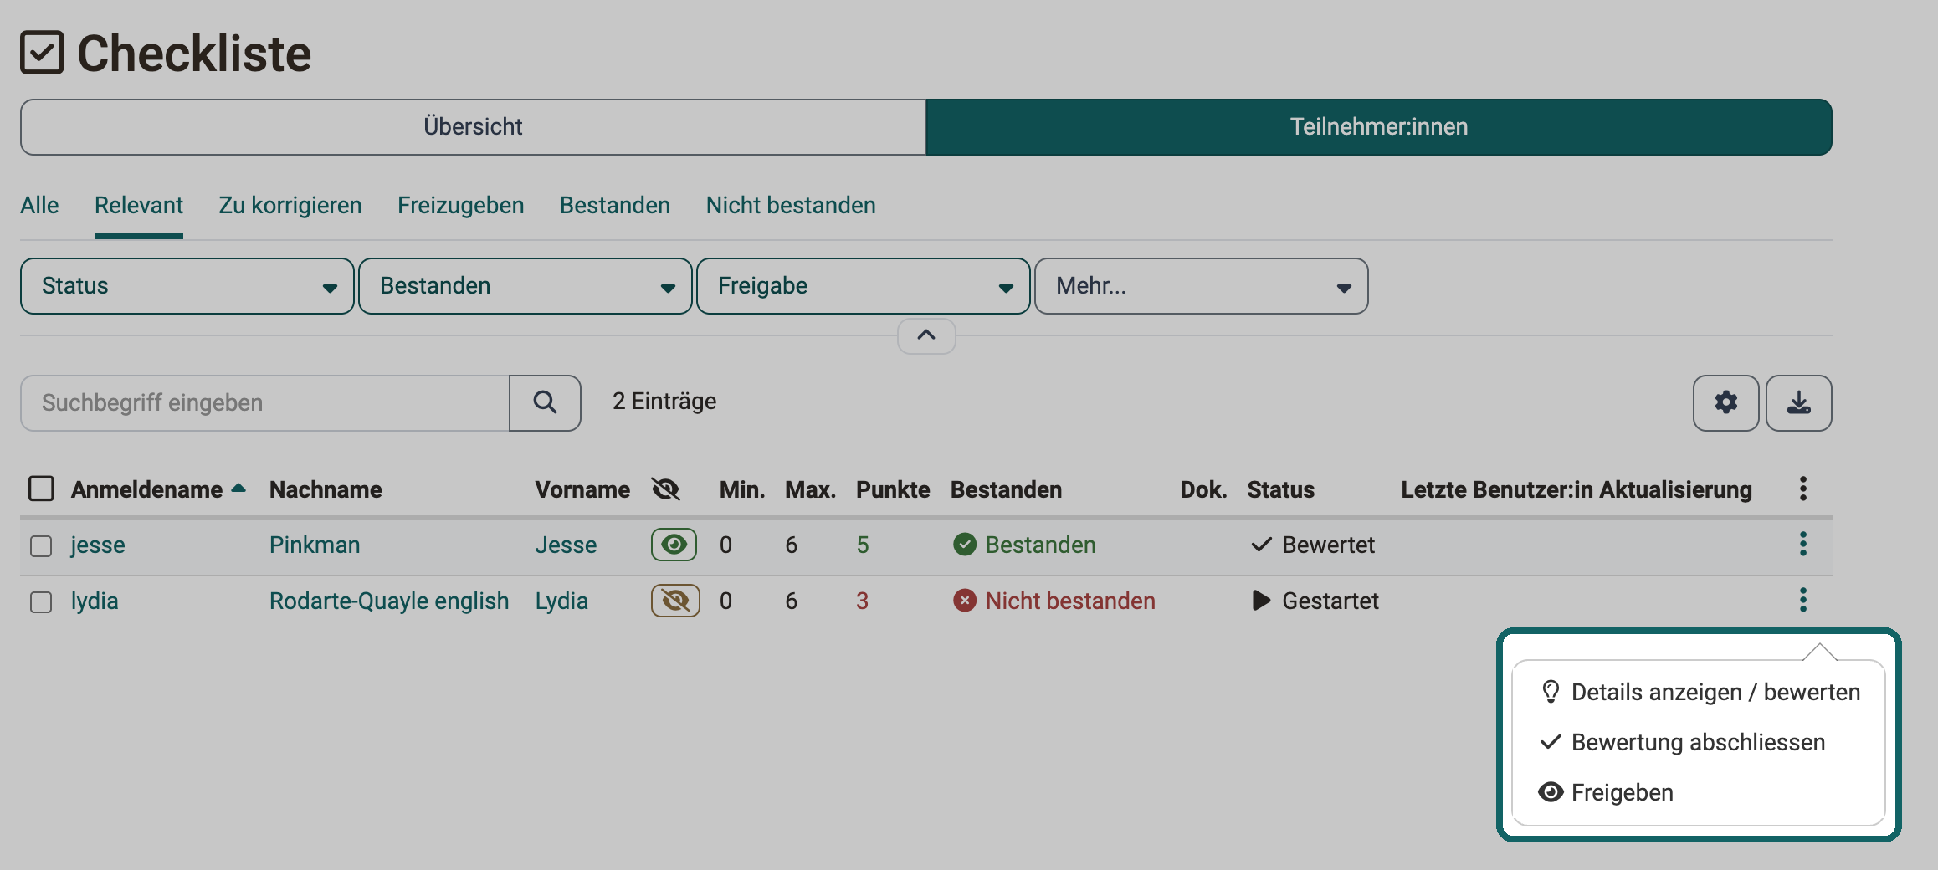
Task: Select the Freizugeben filter tab
Action: pyautogui.click(x=461, y=206)
